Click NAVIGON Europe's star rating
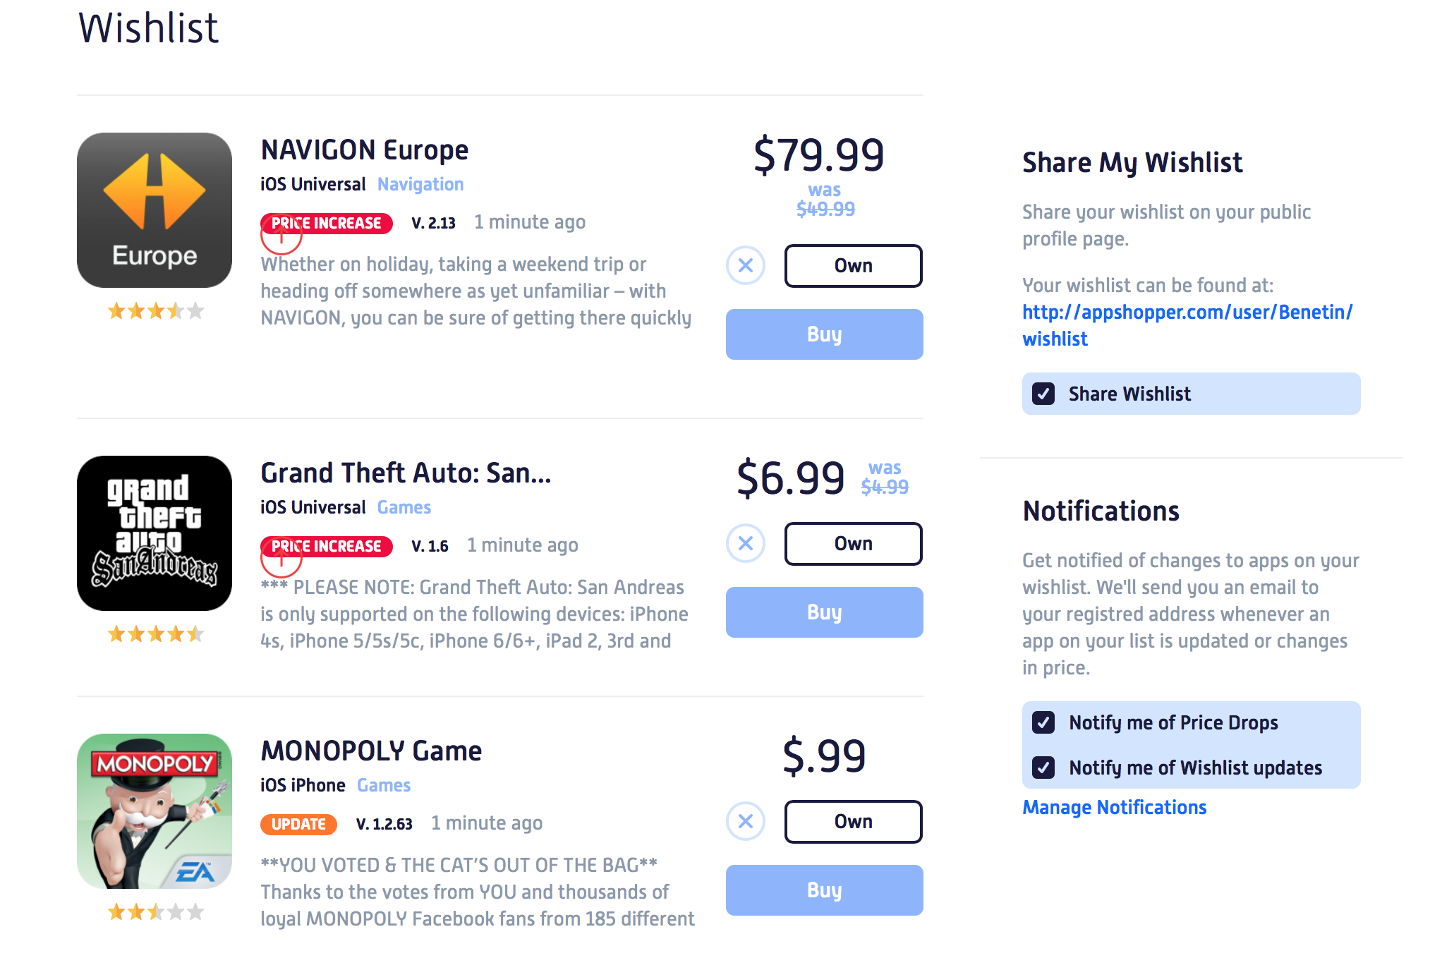Screen dimensions: 1442x958 click(x=155, y=310)
